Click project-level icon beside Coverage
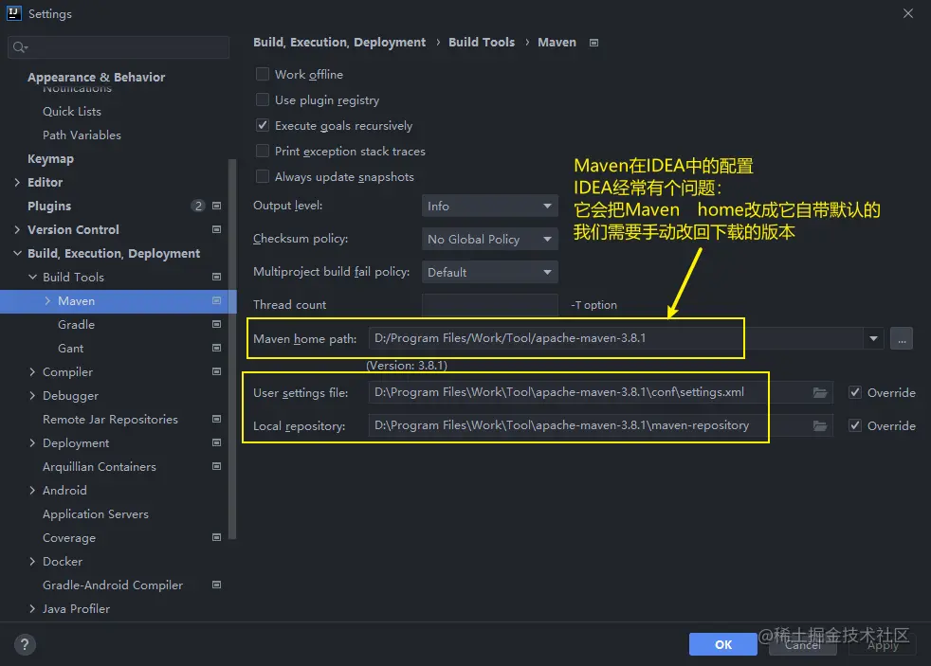931x666 pixels. click(217, 538)
